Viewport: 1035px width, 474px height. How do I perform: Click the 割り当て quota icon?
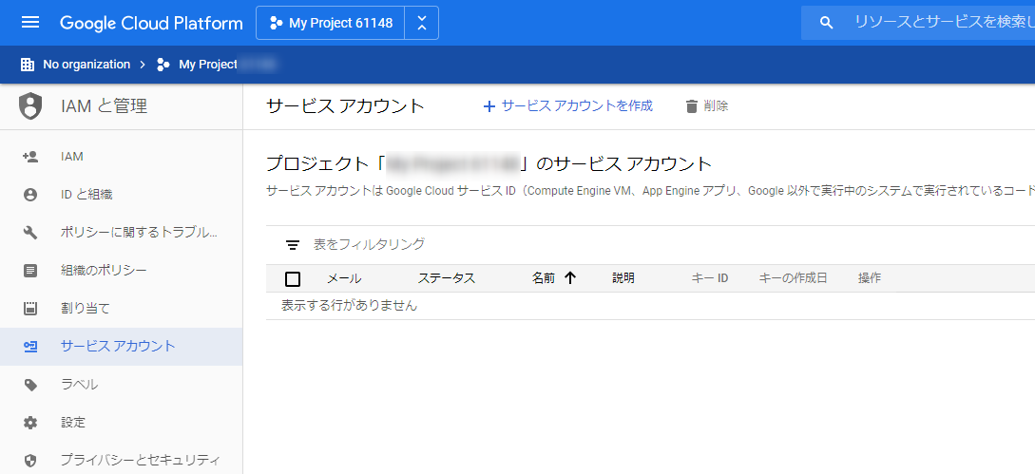(x=30, y=309)
